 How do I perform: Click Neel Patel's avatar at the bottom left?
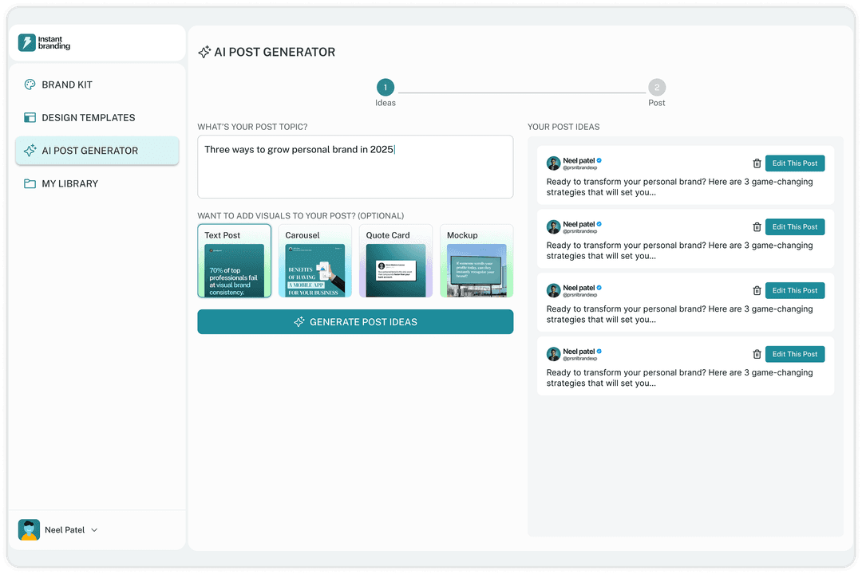(x=29, y=529)
